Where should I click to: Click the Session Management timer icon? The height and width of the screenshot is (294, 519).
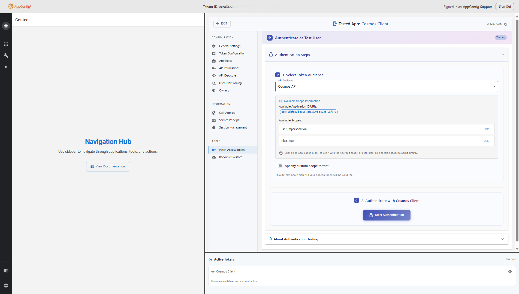coord(214,128)
